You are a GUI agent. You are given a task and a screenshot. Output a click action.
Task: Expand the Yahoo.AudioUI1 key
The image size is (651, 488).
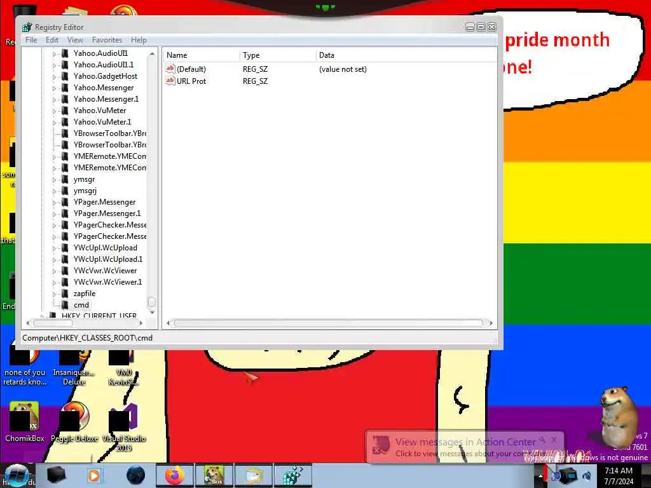coord(54,54)
